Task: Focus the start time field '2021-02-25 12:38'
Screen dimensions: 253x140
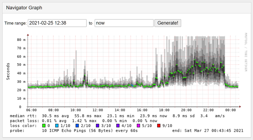Action: pyautogui.click(x=57, y=23)
